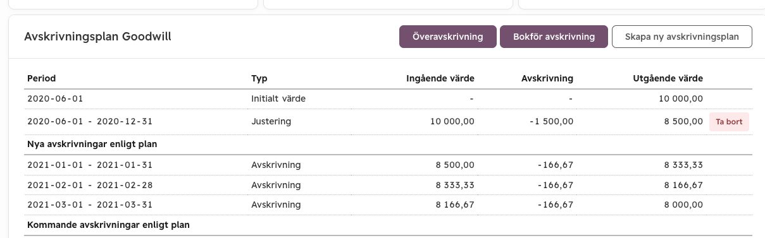Select the 2020-06-01 - 2020-12-31 period cell
Viewport: 765px width, 238px height.
click(90, 121)
